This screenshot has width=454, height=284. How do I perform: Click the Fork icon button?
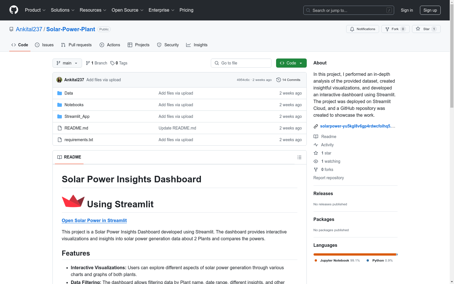[x=387, y=29]
